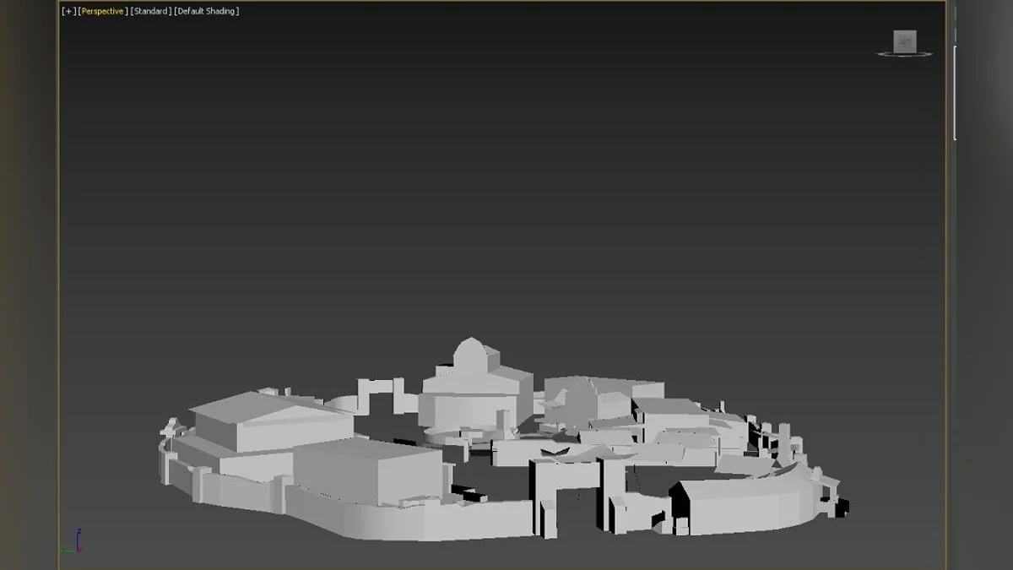Open the [+] general viewport menu

click(68, 11)
